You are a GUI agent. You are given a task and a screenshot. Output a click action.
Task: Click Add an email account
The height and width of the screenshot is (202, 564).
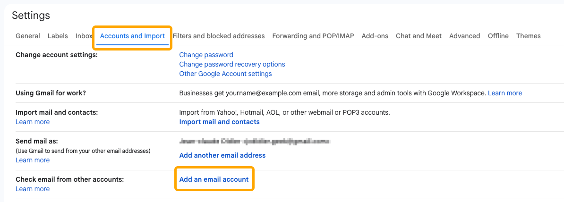click(x=214, y=179)
